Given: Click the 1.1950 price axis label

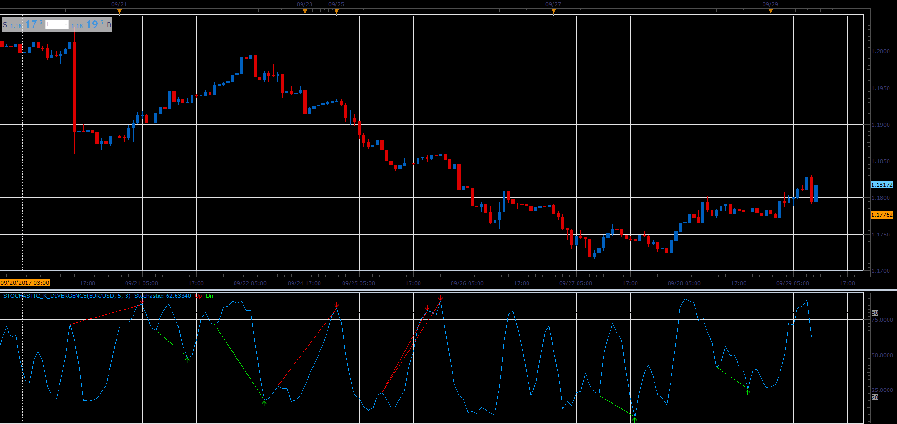Looking at the screenshot, I should click(x=880, y=88).
